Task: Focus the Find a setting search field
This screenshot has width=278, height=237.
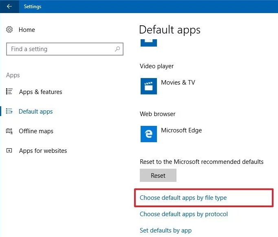Action: 61,49
